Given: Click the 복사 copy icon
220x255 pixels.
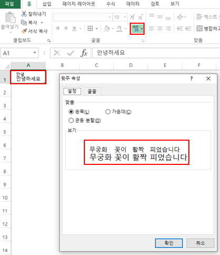Looking at the screenshot, I should [x=24, y=23].
